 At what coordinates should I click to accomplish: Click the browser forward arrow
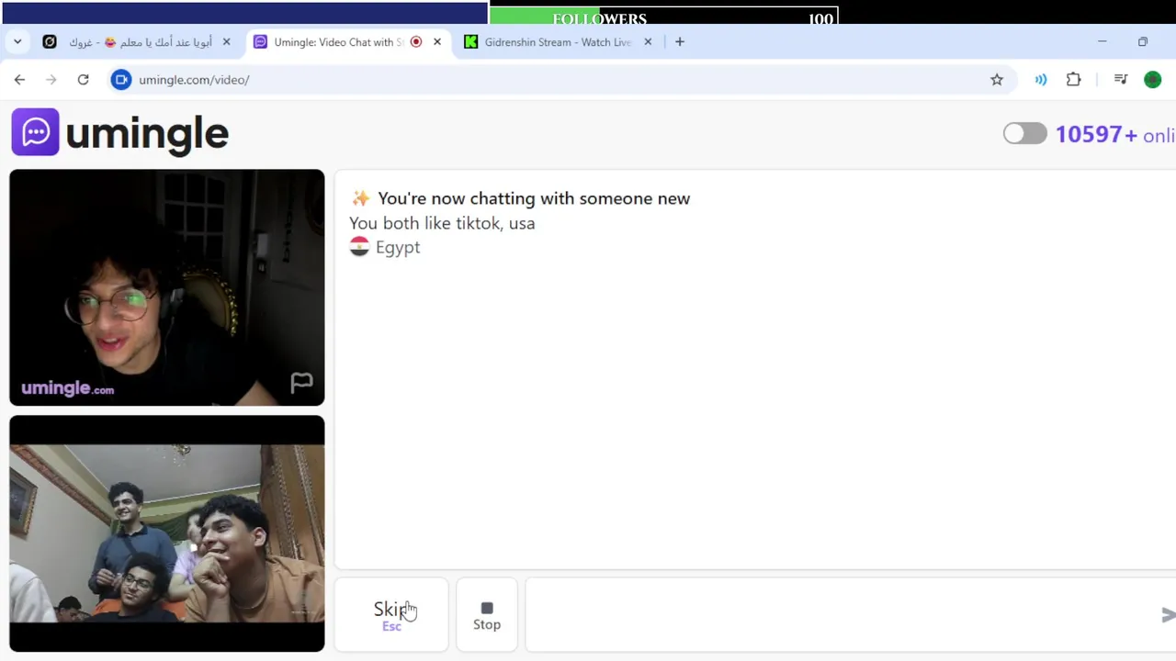[51, 80]
